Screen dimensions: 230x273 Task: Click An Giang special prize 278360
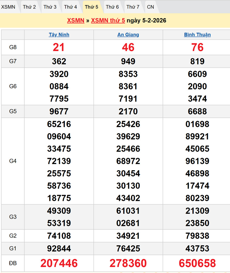pos(128,263)
